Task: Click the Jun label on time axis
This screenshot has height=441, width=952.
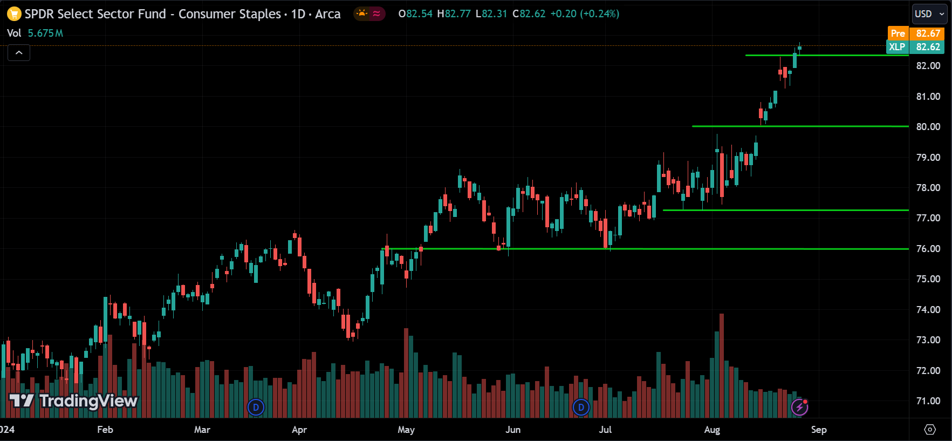Action: 513,430
